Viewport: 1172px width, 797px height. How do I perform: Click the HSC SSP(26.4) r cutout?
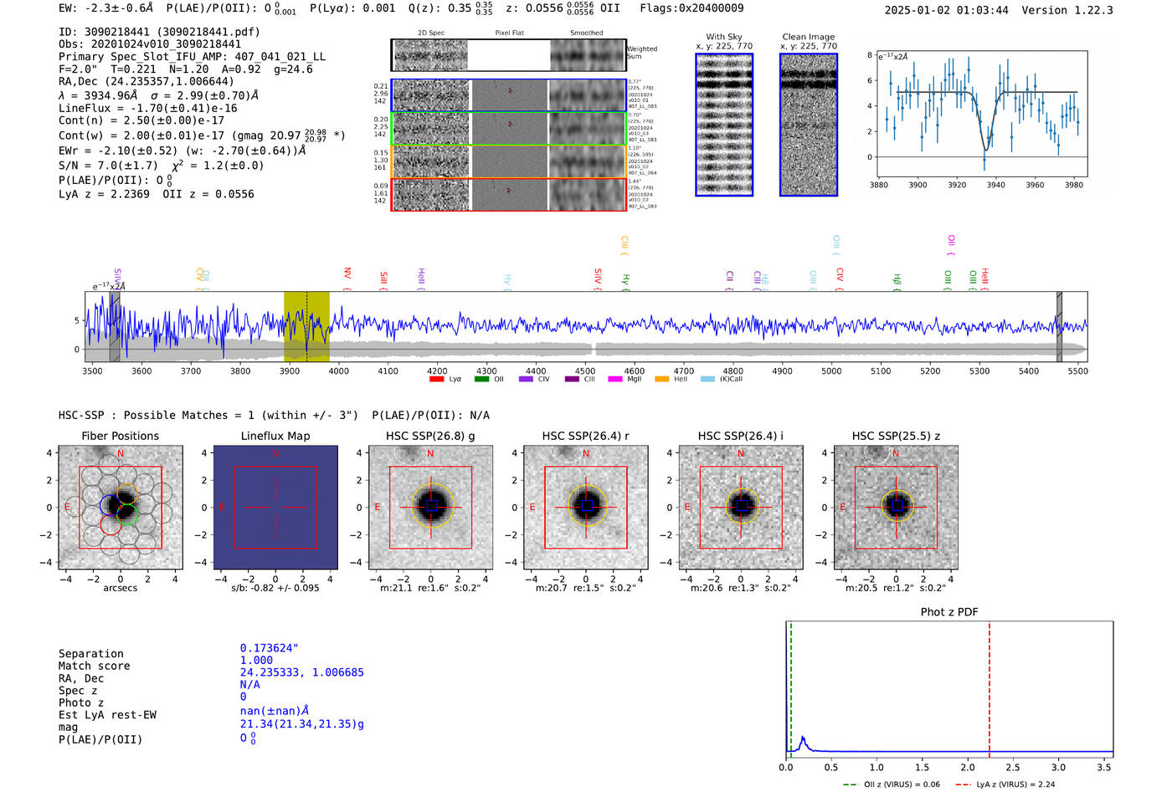point(586,508)
